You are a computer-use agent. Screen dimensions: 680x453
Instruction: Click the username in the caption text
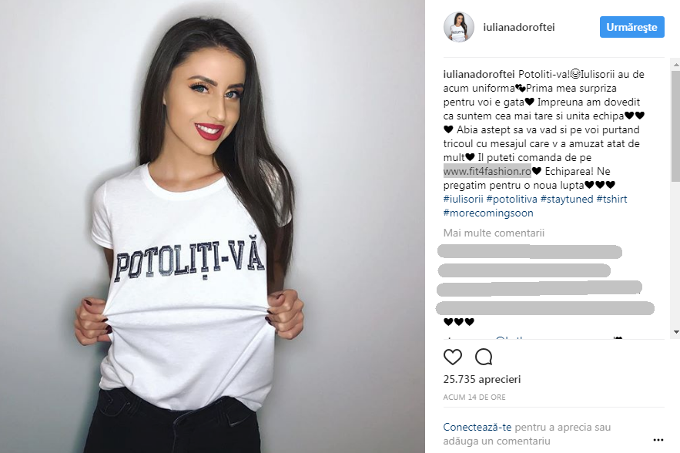[x=479, y=74]
